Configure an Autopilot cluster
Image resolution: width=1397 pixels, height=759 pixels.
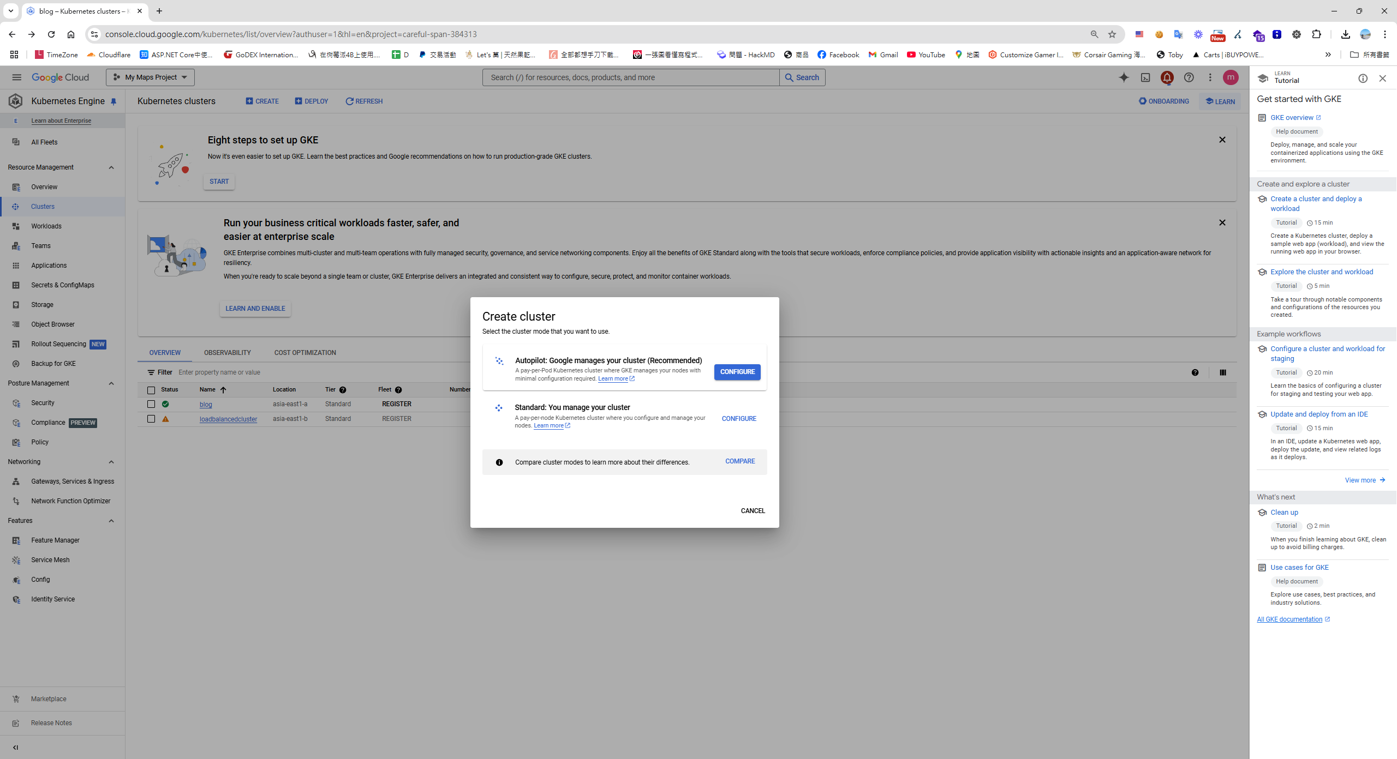point(737,371)
